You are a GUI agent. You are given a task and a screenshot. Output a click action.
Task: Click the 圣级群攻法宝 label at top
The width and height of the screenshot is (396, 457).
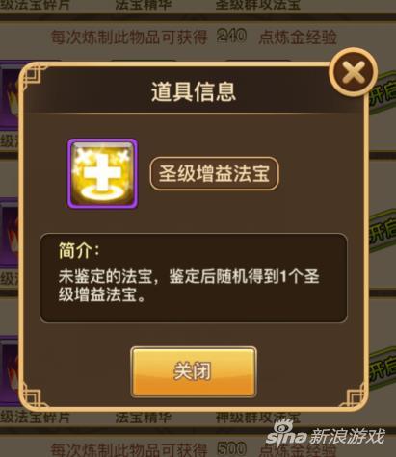coord(258,5)
